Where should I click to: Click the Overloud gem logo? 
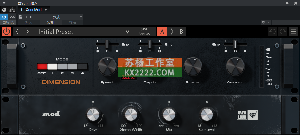point(247,115)
